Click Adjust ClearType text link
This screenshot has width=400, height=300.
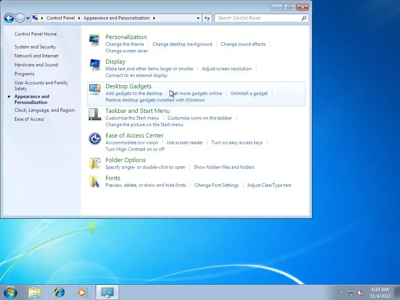click(x=269, y=185)
